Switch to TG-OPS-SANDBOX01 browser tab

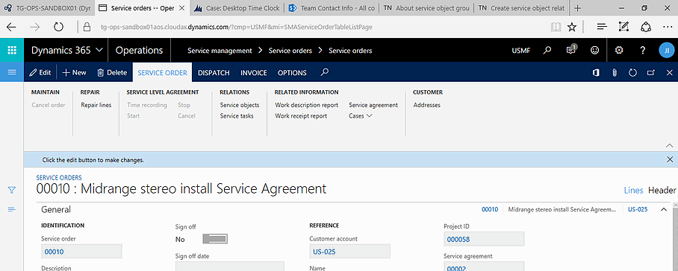[47, 7]
